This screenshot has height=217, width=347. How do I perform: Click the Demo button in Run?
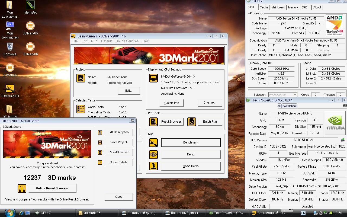coord(191,154)
